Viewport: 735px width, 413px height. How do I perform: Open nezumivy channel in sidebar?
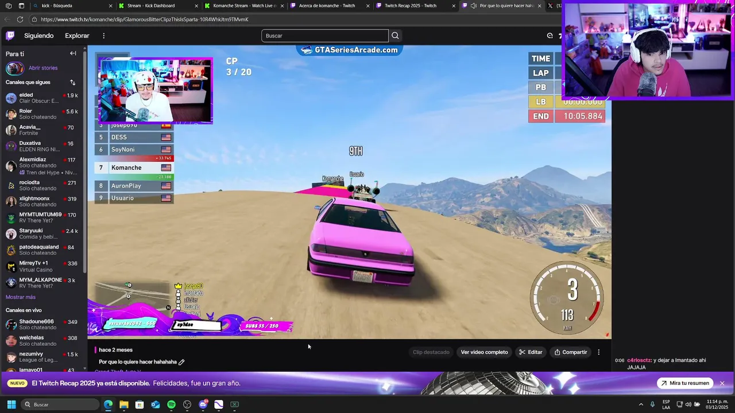coord(42,357)
